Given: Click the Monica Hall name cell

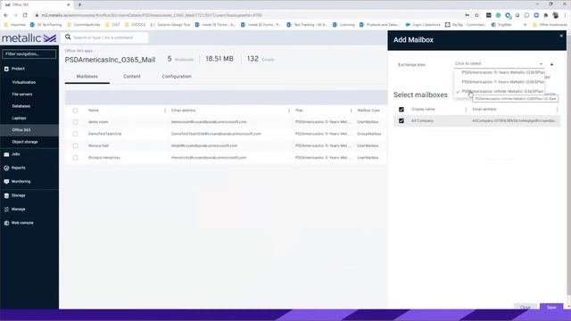Looking at the screenshot, I should [98, 146].
